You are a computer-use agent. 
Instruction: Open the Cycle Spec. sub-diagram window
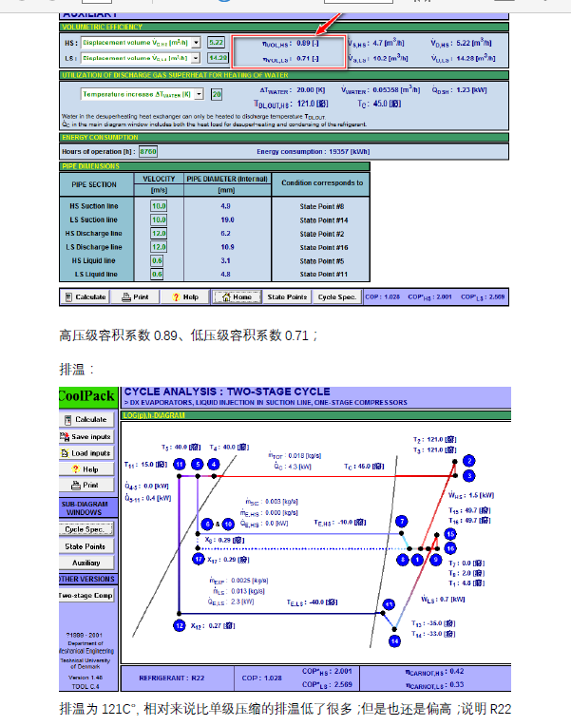(86, 529)
